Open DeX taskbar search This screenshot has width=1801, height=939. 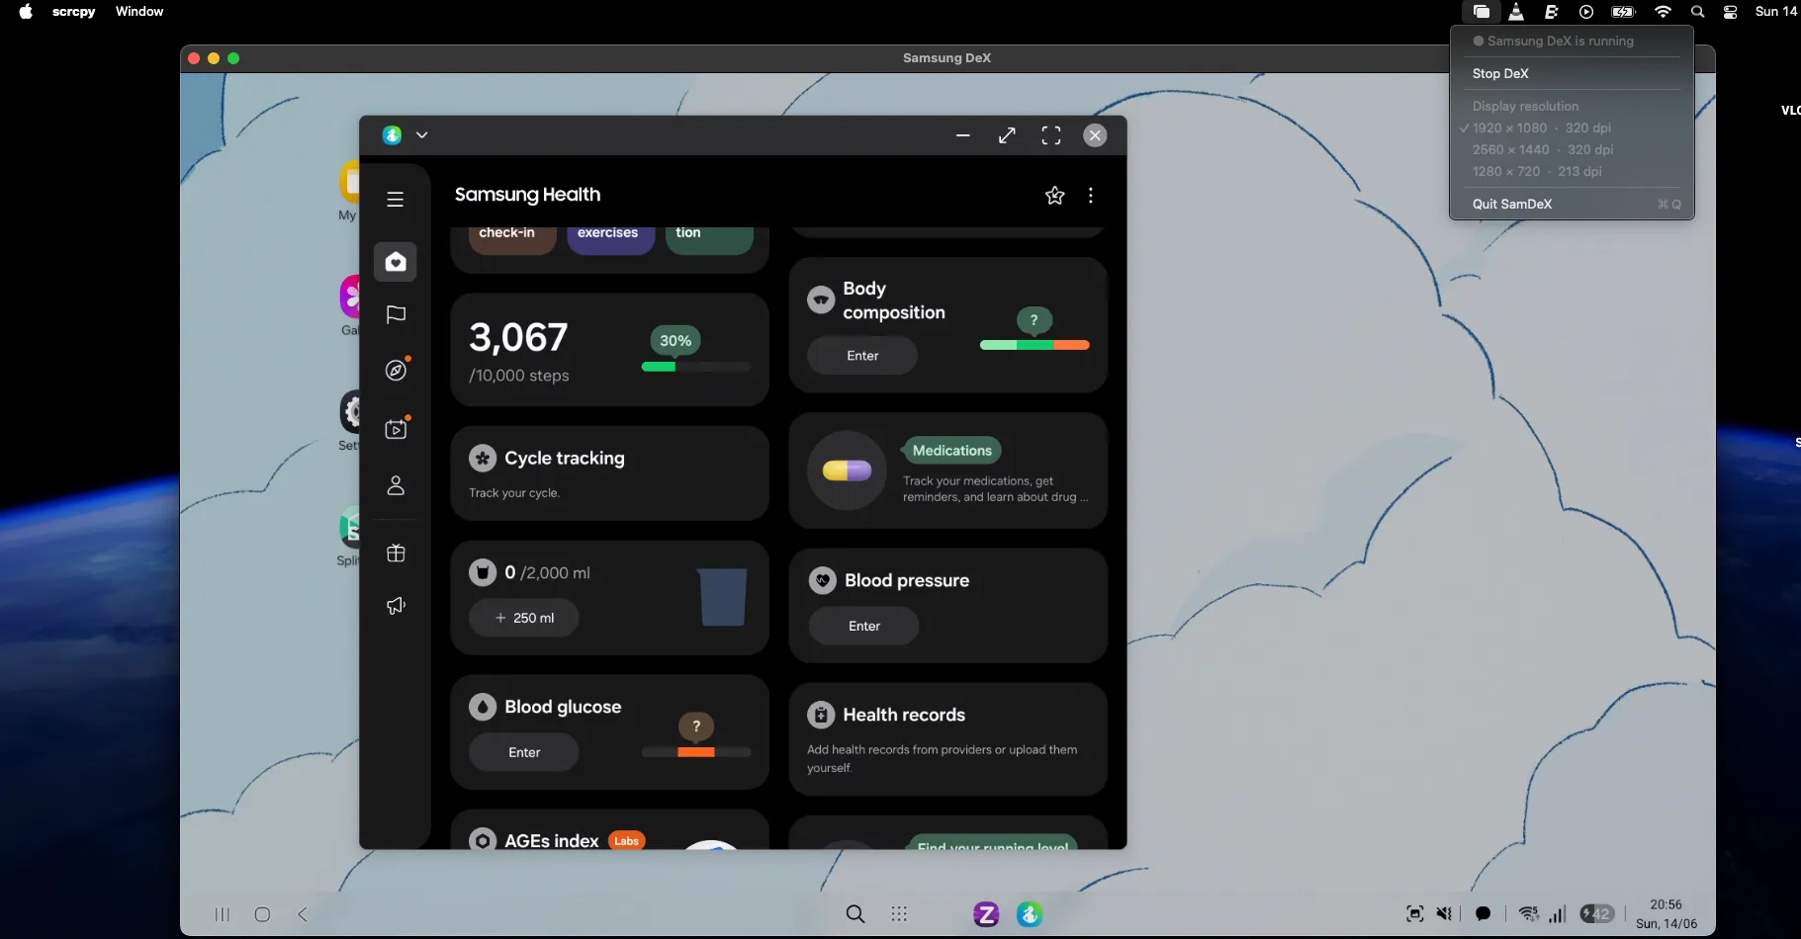coord(855,914)
